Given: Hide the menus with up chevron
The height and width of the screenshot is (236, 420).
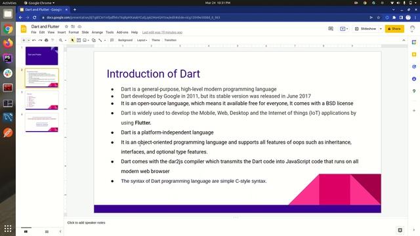Looking at the screenshot, I should point(404,40).
